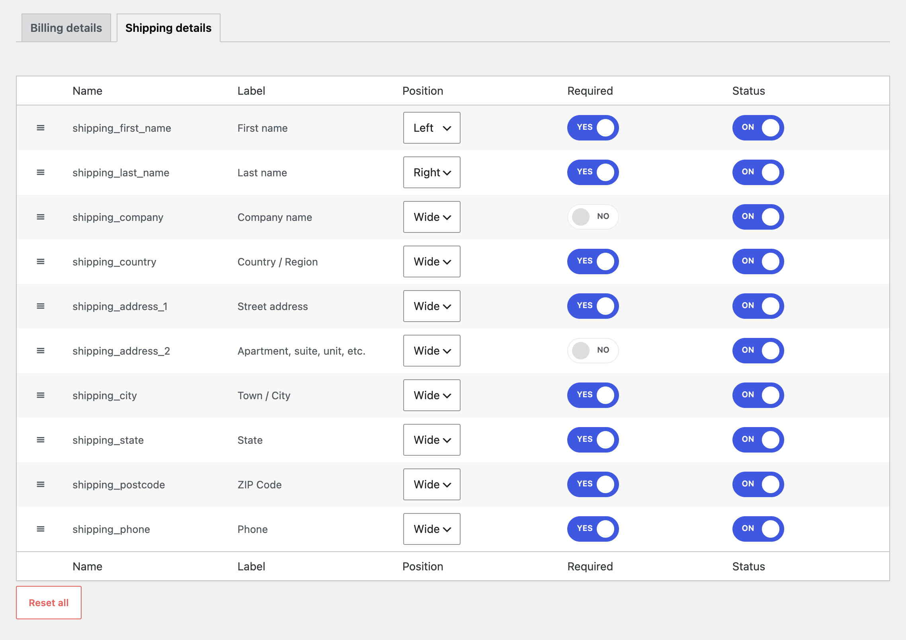906x640 pixels.
Task: Enable Required for Apartment, suite, unit field
Action: click(593, 351)
